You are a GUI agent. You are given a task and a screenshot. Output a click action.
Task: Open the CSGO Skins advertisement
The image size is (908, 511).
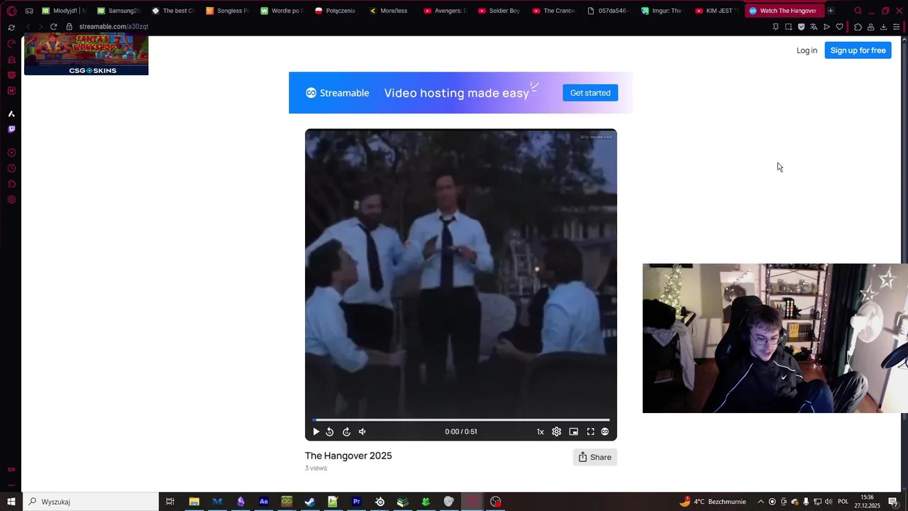(86, 55)
